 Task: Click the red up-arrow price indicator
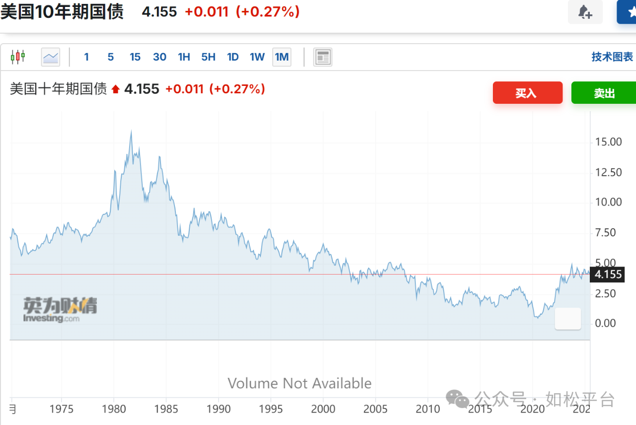(116, 89)
